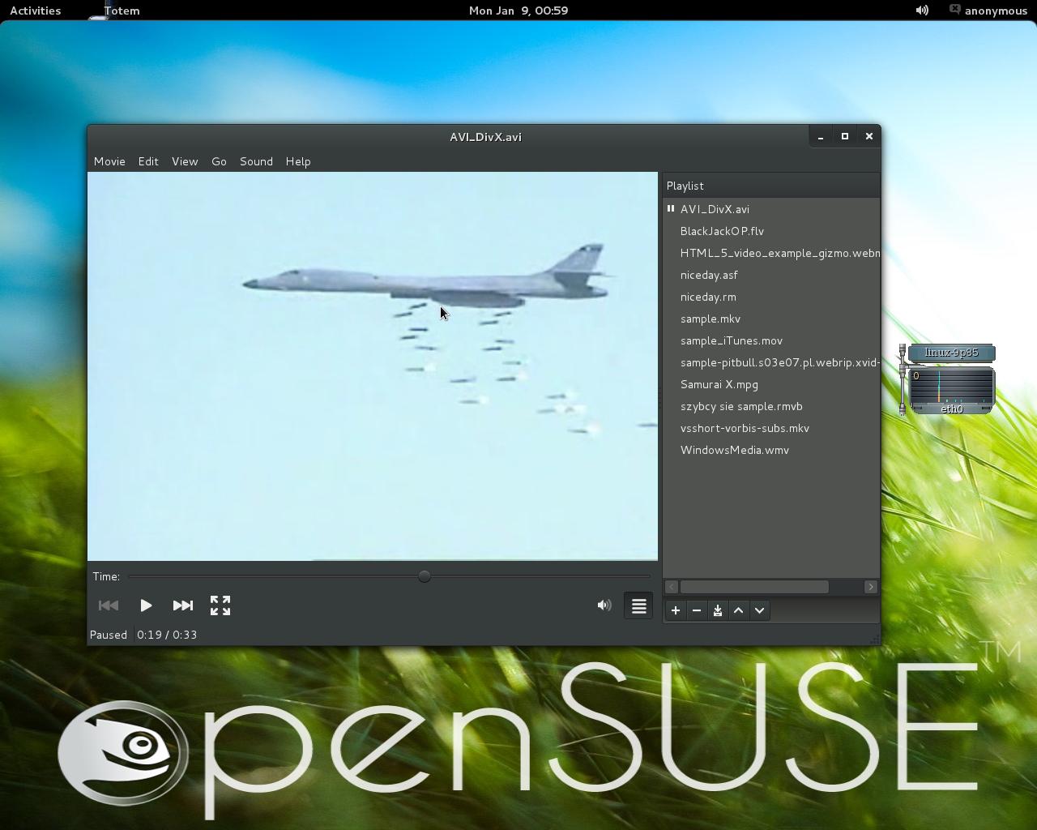The width and height of the screenshot is (1037, 830).
Task: Open the View menu
Action: 185,161
